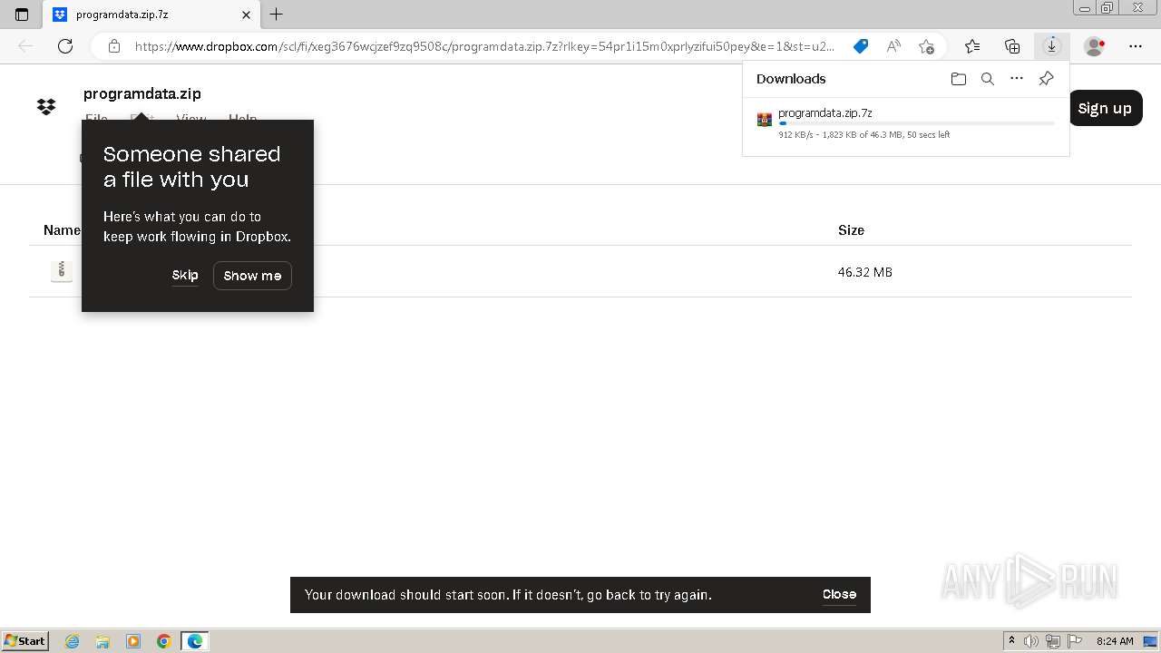
Task: Open a new browser tab
Action: coord(277,15)
